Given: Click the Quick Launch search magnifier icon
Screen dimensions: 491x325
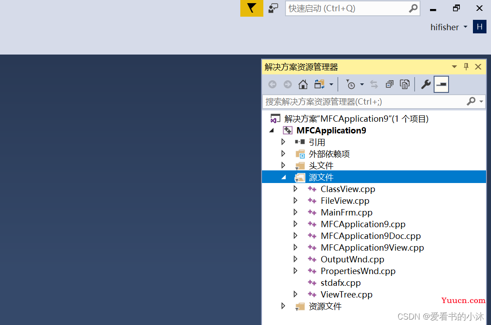Looking at the screenshot, I should 413,9.
